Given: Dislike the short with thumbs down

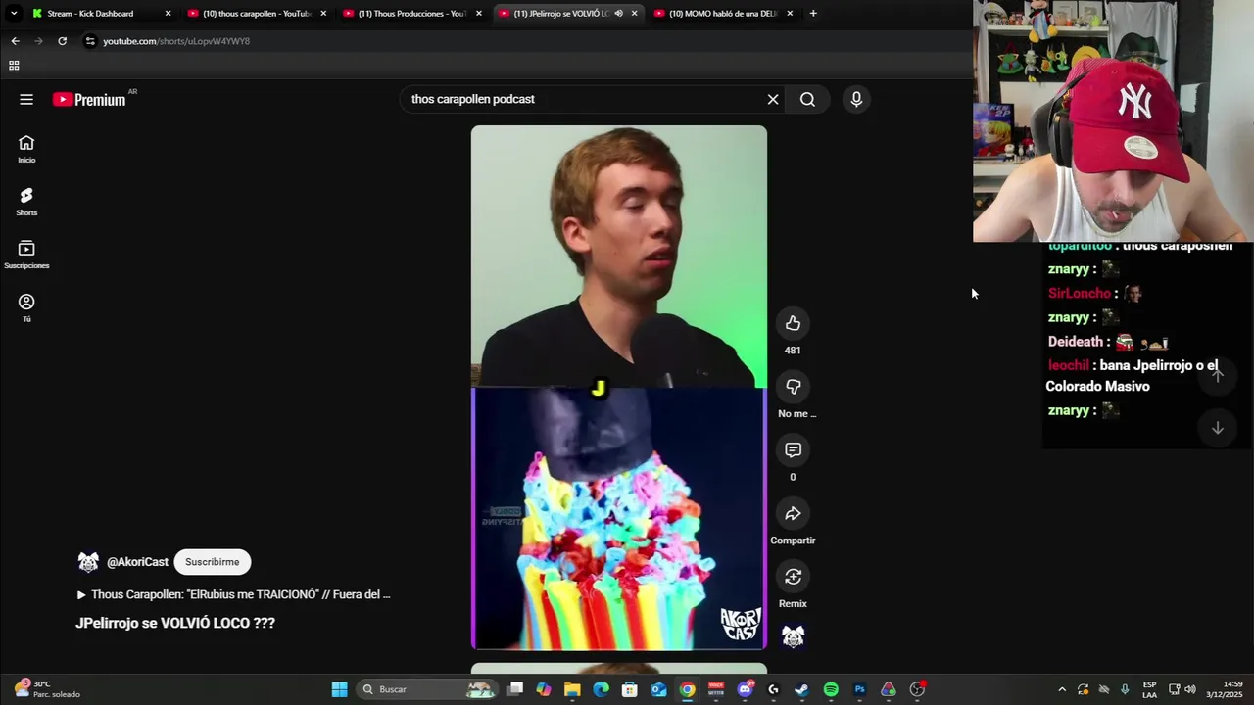Looking at the screenshot, I should (793, 387).
